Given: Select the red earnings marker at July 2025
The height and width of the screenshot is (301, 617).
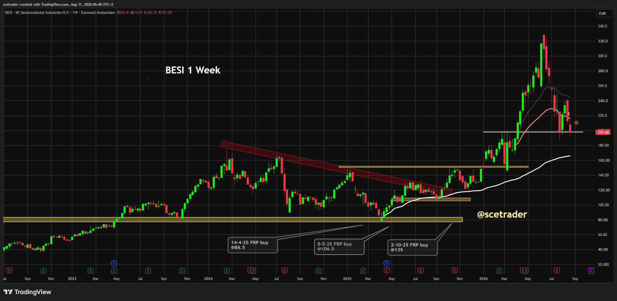Looking at the screenshot, I should pyautogui.click(x=421, y=271).
